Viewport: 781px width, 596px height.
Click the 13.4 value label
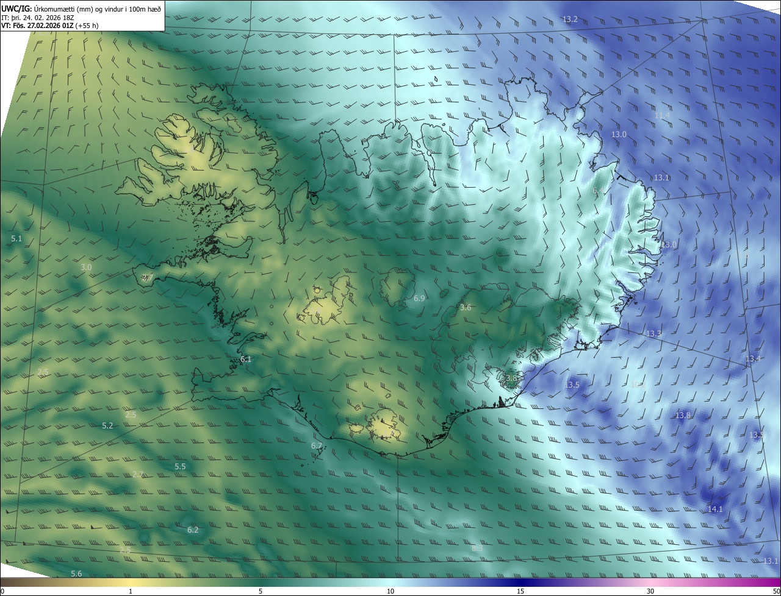click(753, 359)
